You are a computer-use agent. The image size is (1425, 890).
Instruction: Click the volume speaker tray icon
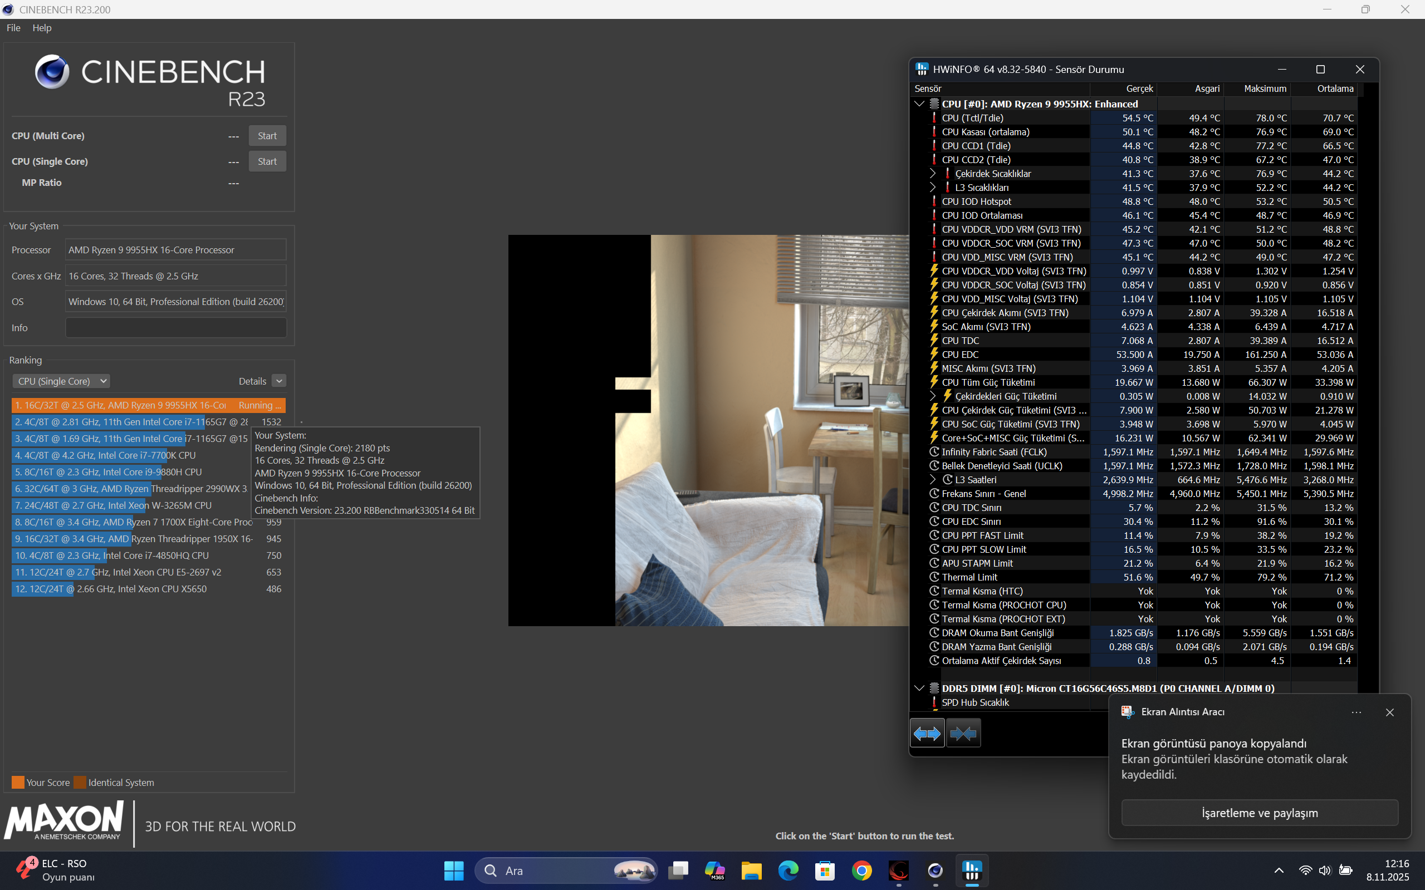click(x=1325, y=871)
